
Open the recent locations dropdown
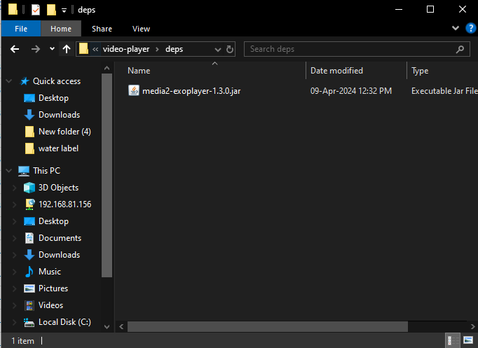point(52,49)
